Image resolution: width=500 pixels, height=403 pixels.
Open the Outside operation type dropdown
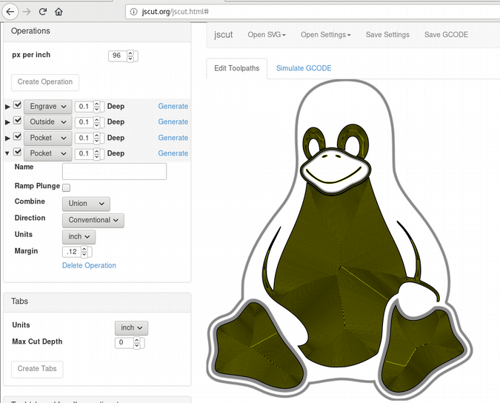[x=48, y=122]
